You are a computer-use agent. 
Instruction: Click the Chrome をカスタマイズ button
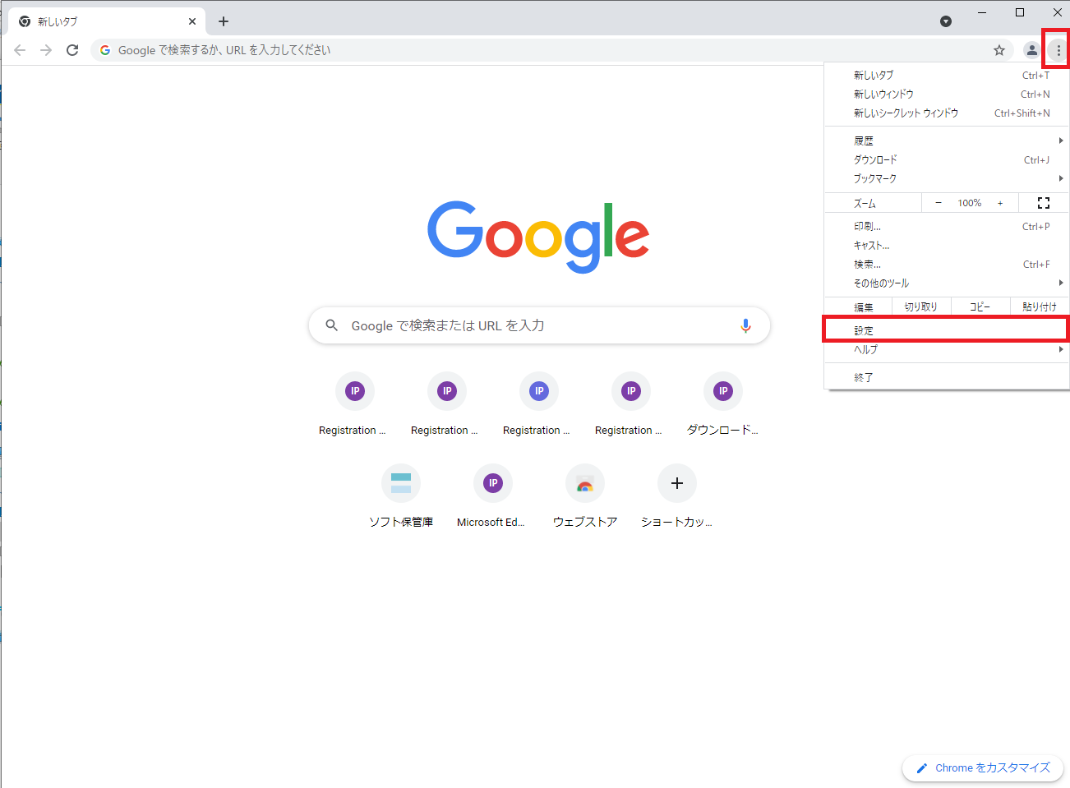[x=983, y=767]
